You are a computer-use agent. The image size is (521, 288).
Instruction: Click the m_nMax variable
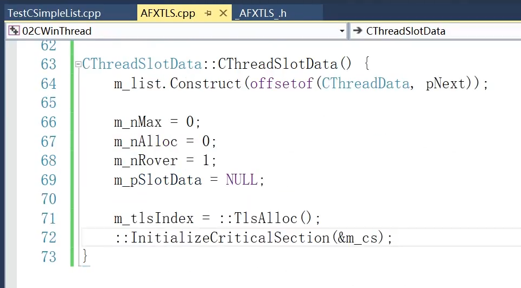[x=138, y=122]
